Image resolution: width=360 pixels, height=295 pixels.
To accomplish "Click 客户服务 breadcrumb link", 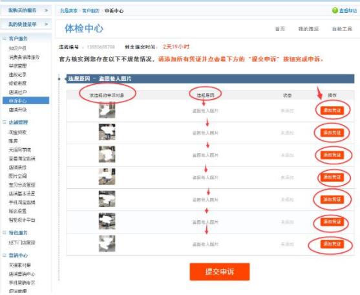I will click(90, 11).
